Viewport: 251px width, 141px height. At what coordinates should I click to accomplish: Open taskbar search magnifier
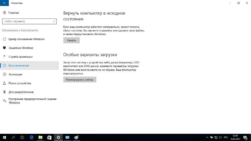(13, 137)
